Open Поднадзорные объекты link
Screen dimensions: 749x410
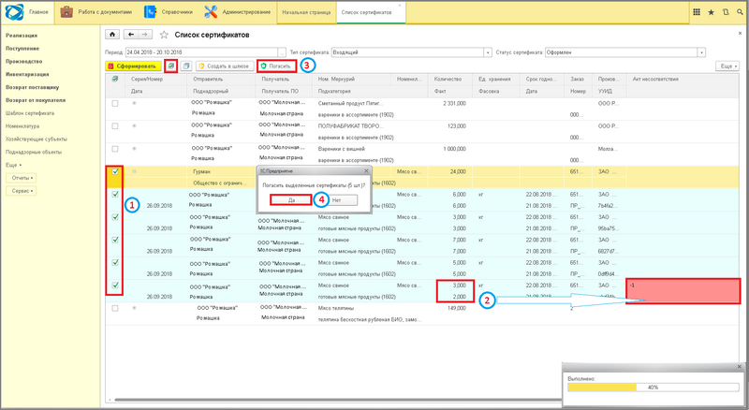pyautogui.click(x=34, y=152)
